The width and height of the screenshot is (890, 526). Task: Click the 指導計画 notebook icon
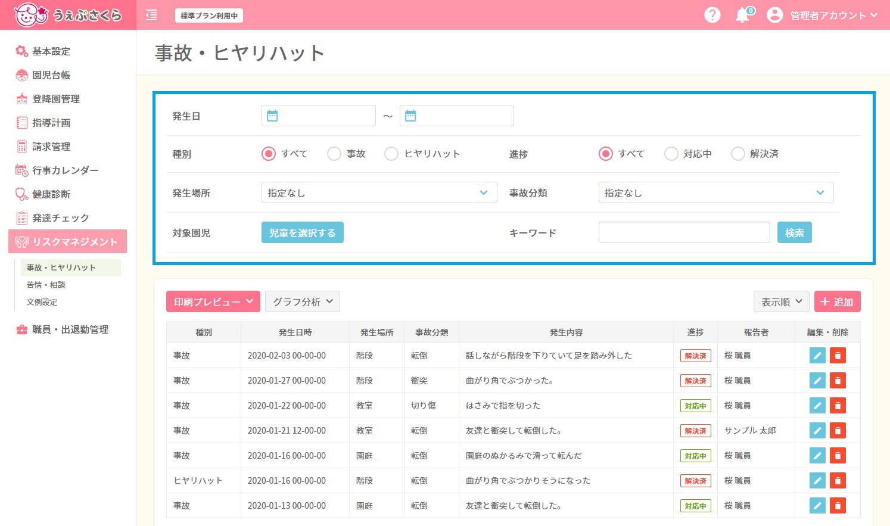coord(21,123)
